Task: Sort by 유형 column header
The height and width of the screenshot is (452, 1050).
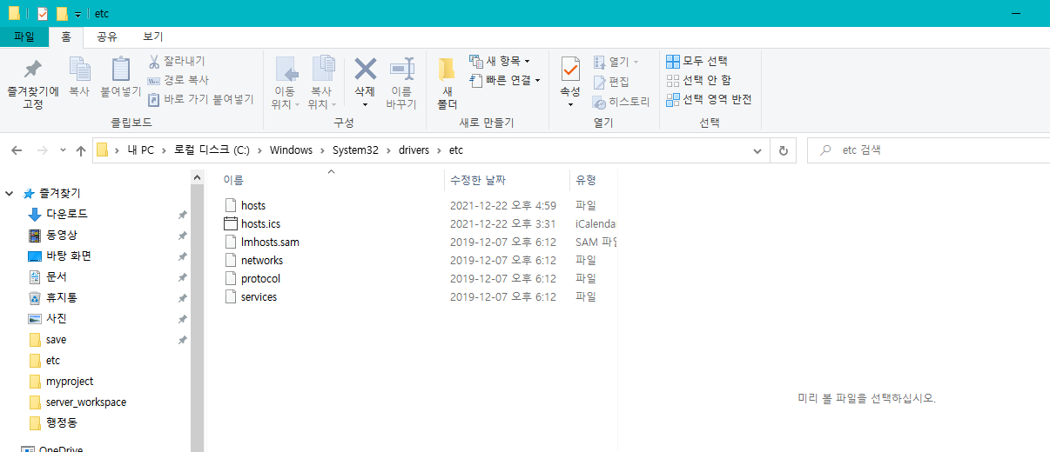Action: [x=593, y=180]
